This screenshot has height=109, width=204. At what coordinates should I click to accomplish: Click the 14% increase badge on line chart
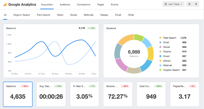point(92,28)
